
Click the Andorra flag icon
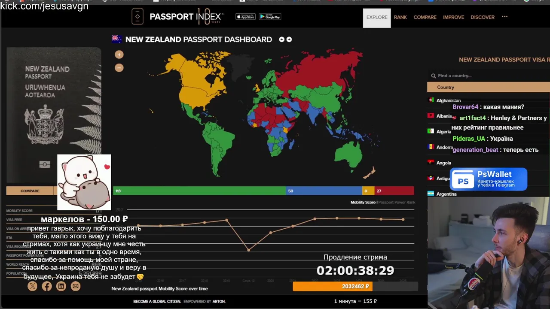point(431,147)
